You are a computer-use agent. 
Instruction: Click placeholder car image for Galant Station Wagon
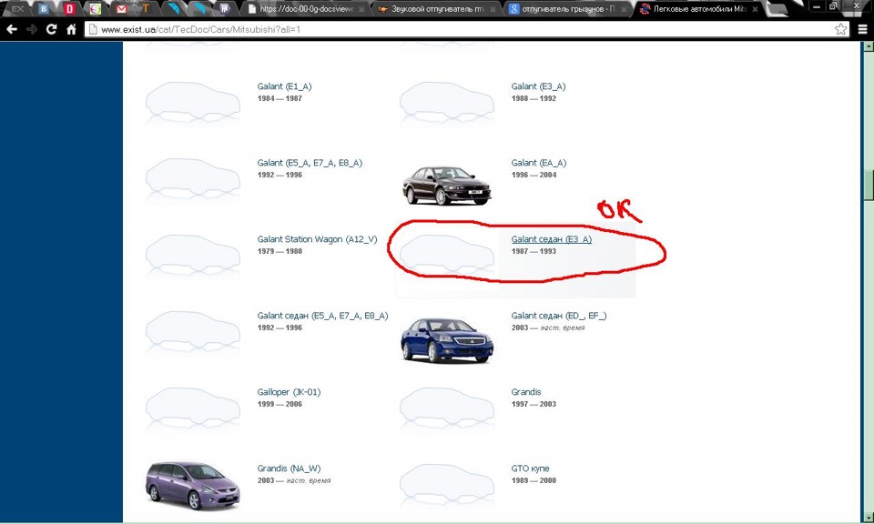click(193, 255)
